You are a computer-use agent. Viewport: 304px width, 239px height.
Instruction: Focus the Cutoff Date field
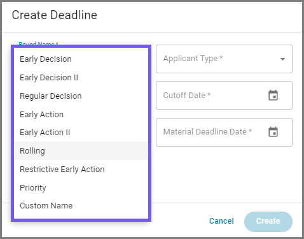(224, 95)
